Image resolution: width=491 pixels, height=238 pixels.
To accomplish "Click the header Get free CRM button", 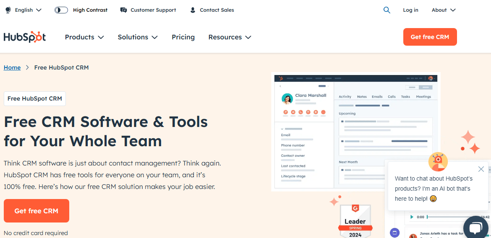I will (x=430, y=37).
